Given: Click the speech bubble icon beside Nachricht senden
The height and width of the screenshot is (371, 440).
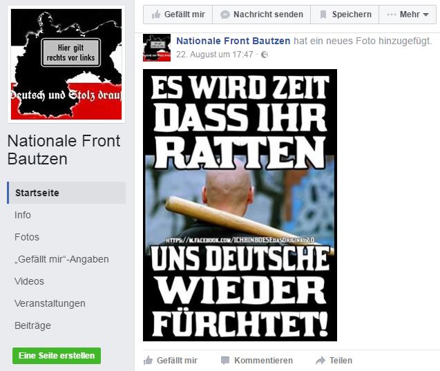Looking at the screenshot, I should [225, 15].
